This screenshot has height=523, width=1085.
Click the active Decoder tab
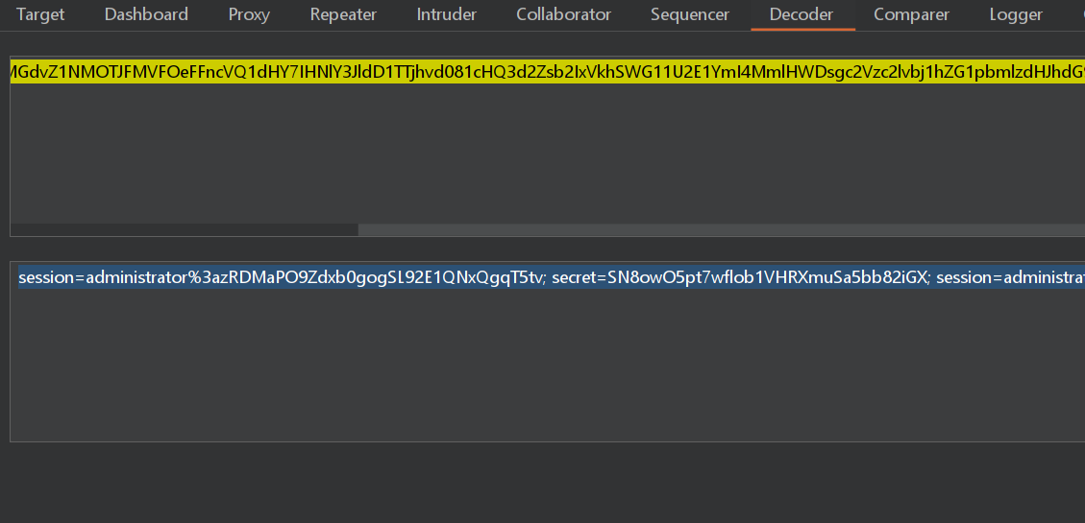pos(801,14)
